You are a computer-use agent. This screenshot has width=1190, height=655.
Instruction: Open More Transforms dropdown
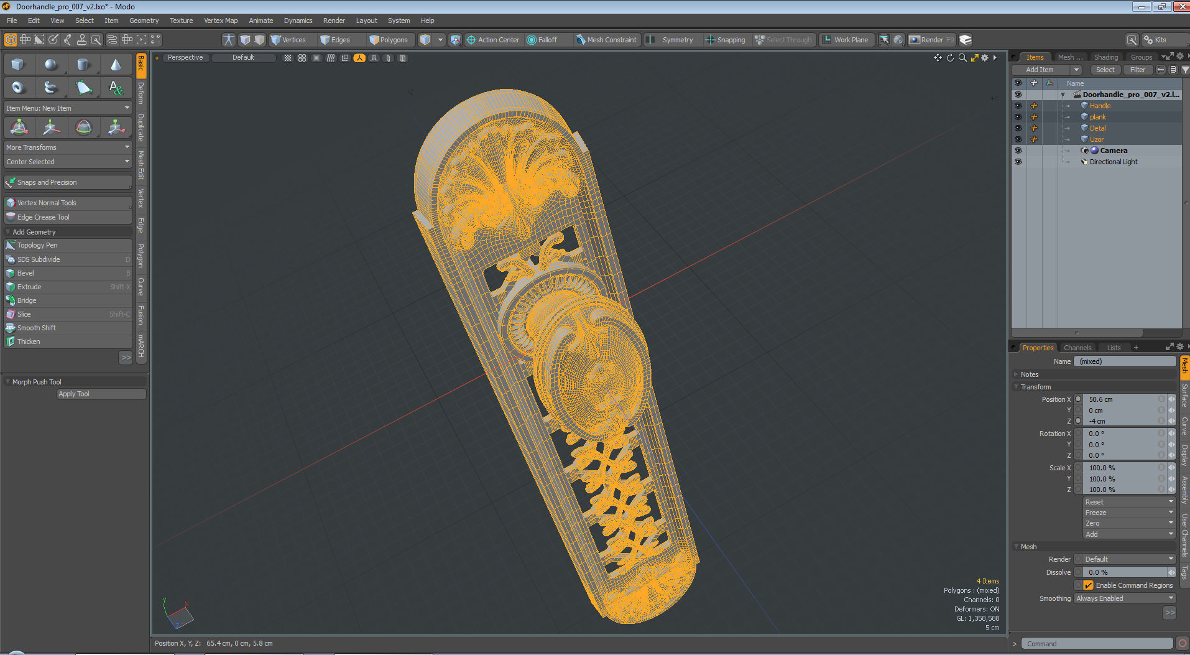68,147
